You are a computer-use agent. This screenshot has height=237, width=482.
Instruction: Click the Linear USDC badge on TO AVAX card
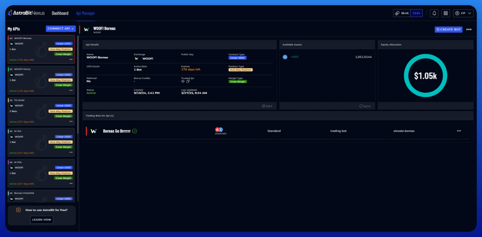tap(64, 106)
